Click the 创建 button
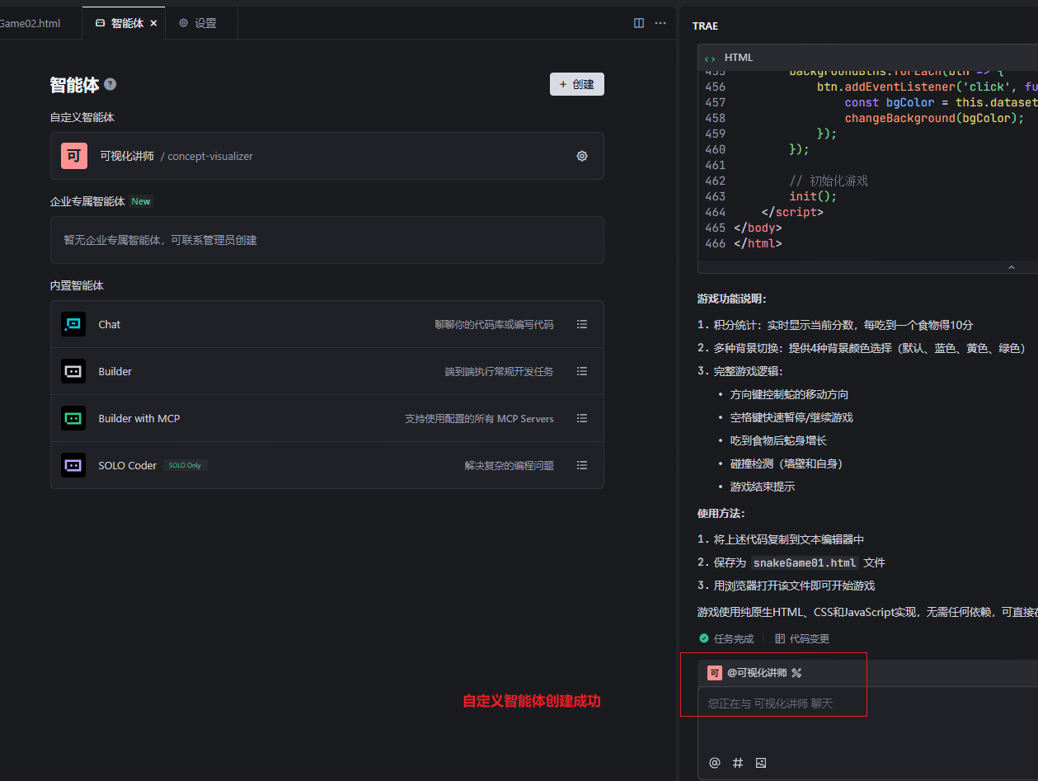Image resolution: width=1038 pixels, height=781 pixels. (x=577, y=84)
